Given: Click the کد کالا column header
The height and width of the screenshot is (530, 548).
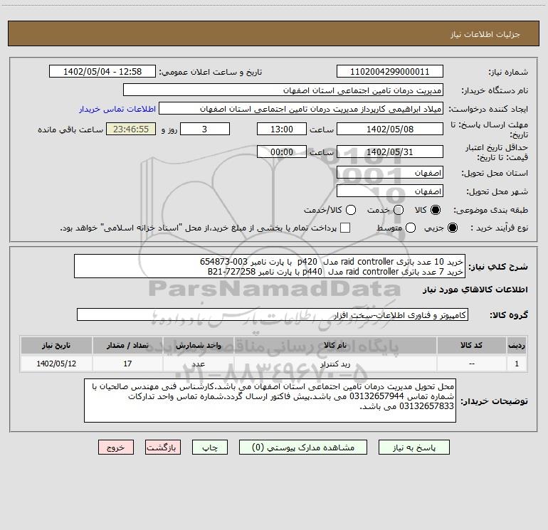Looking at the screenshot, I should pos(471,346).
